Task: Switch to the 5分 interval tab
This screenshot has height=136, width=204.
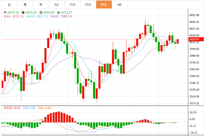Action: click(x=57, y=5)
